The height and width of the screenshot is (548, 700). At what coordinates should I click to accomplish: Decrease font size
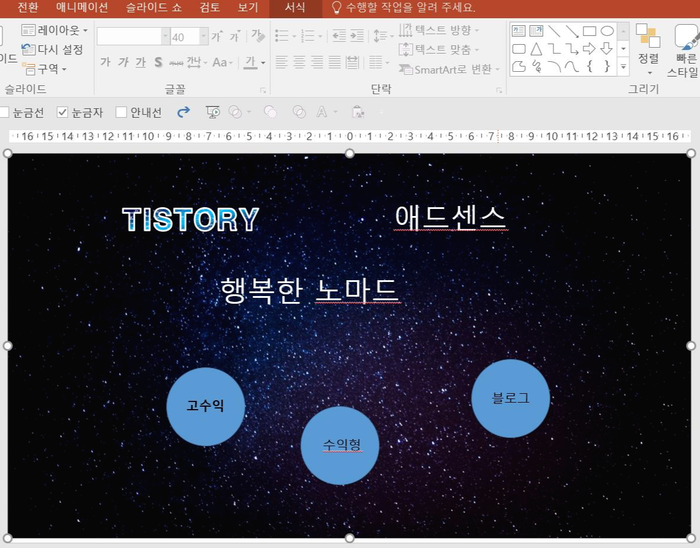(x=235, y=36)
